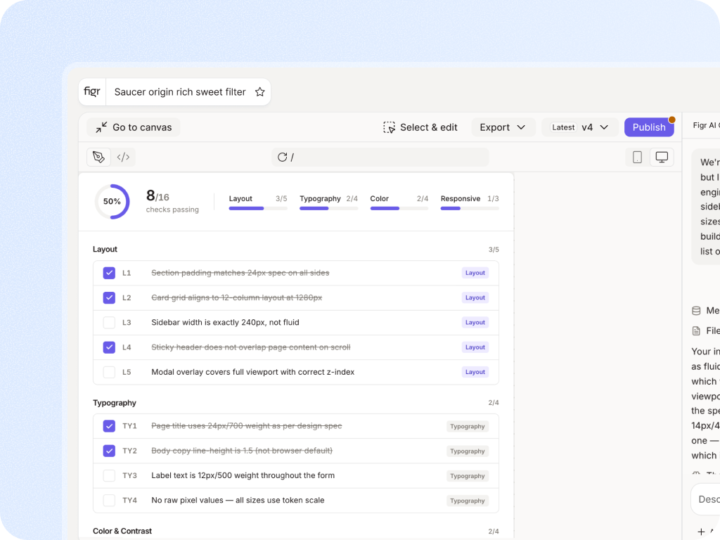720x540 pixels.
Task: Click the Layout tag on row L3
Action: [475, 322]
